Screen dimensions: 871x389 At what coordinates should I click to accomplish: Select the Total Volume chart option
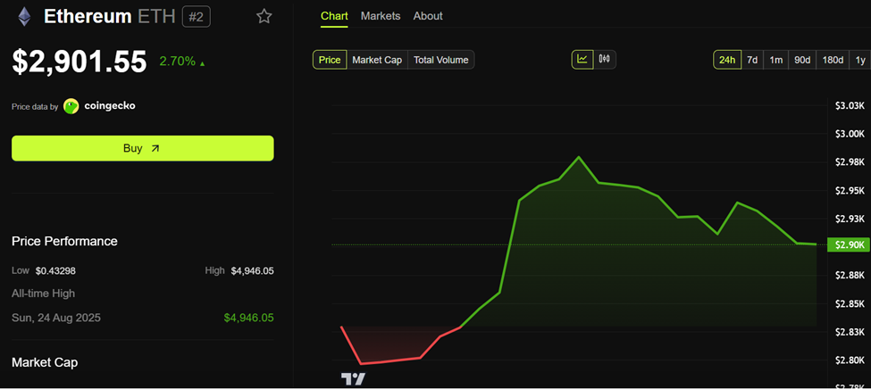click(441, 60)
